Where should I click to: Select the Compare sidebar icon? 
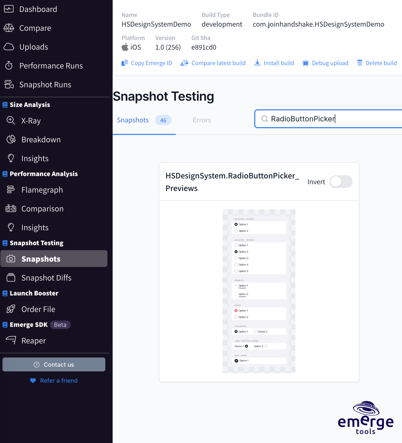pyautogui.click(x=9, y=28)
